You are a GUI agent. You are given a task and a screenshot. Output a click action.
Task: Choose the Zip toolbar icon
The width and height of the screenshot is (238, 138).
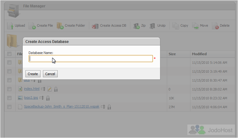pyautogui.click(x=136, y=26)
